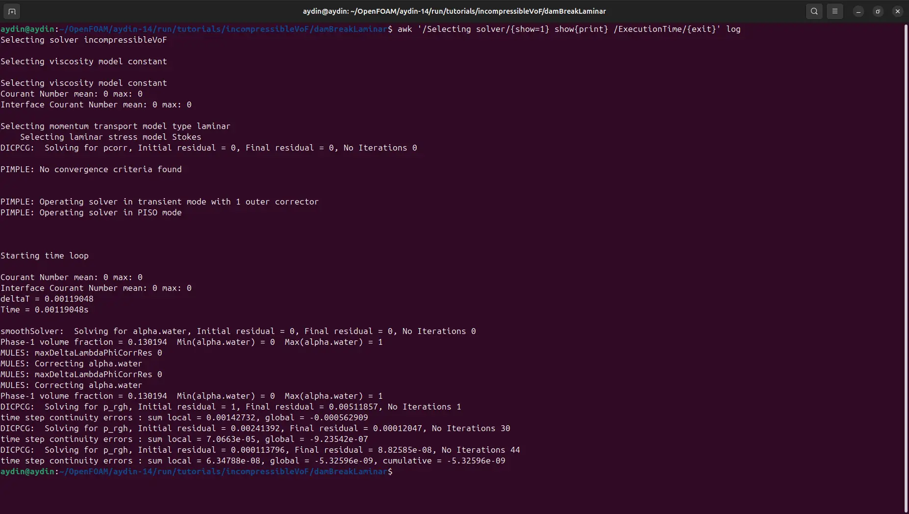Click the last line showing cumulative continuity error
This screenshot has width=909, height=514.
pyautogui.click(x=253, y=461)
